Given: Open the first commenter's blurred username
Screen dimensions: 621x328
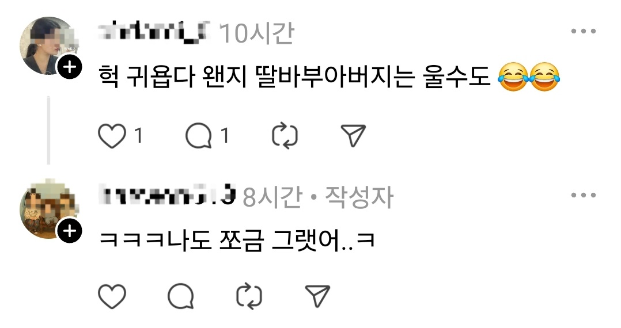Looking at the screenshot, I should (154, 32).
